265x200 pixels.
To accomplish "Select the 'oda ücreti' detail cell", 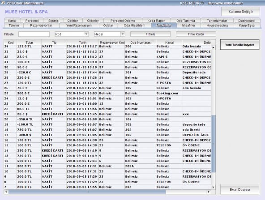I will click(x=197, y=130).
